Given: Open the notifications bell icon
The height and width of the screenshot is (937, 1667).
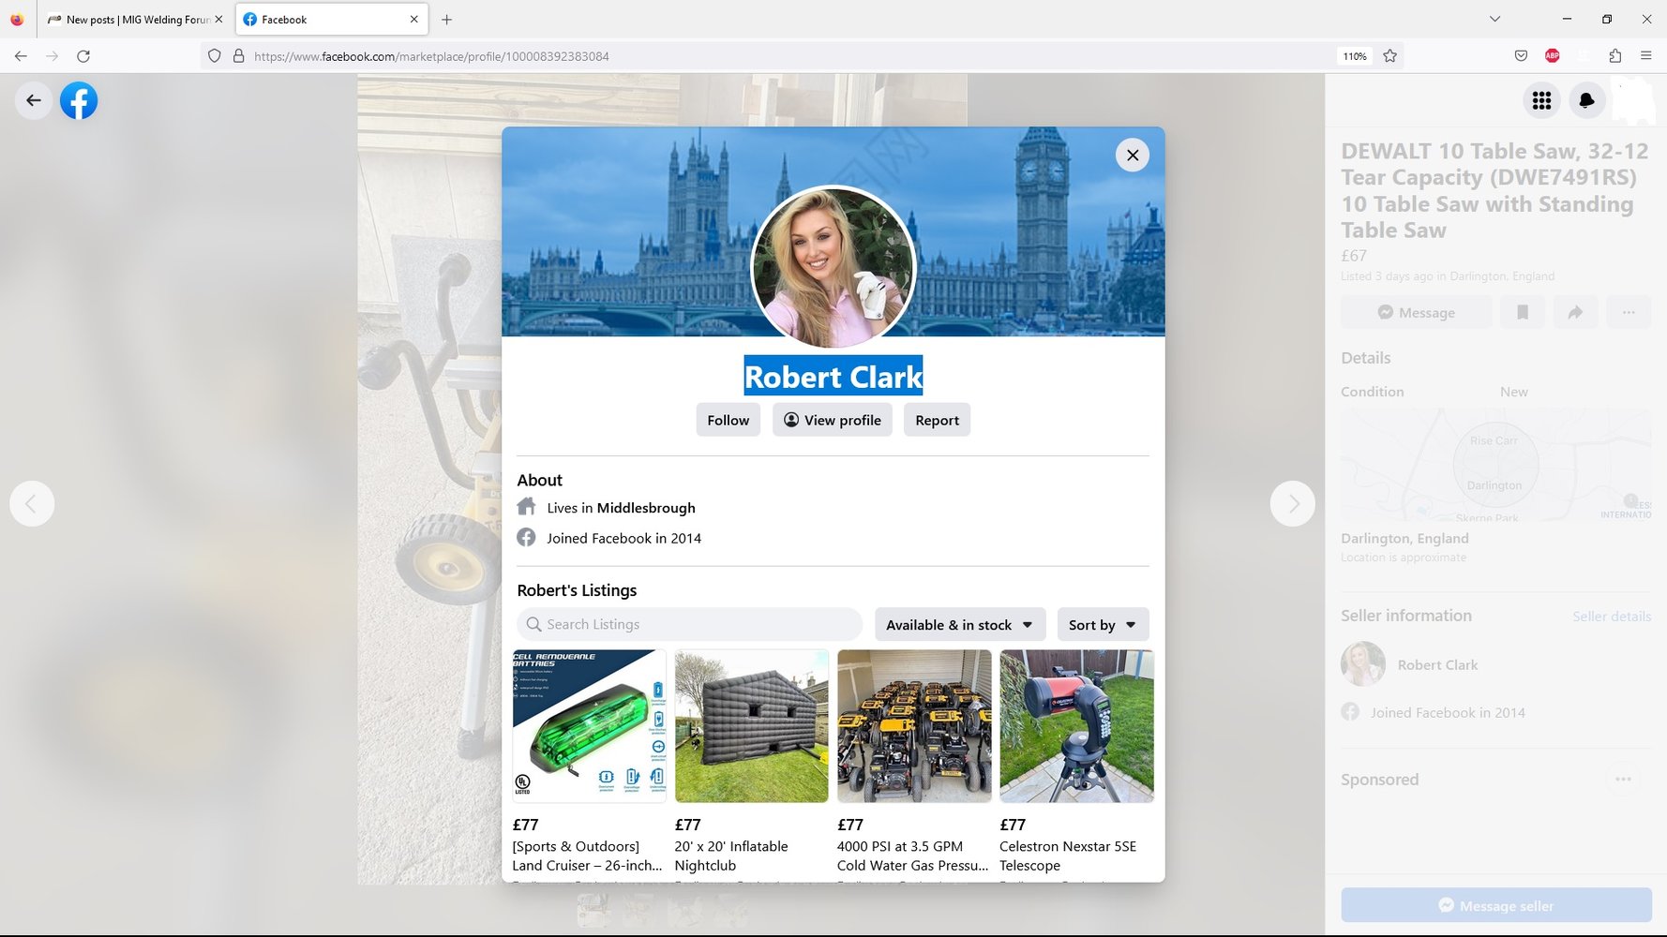Looking at the screenshot, I should pyautogui.click(x=1586, y=100).
